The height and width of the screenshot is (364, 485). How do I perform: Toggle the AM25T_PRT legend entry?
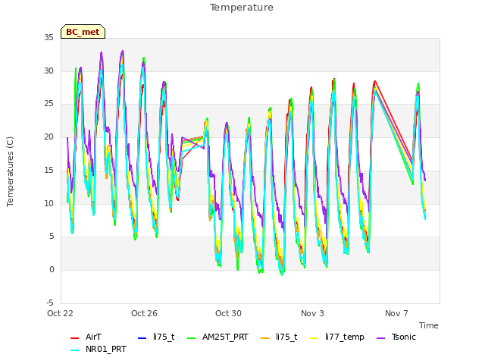coord(217,337)
